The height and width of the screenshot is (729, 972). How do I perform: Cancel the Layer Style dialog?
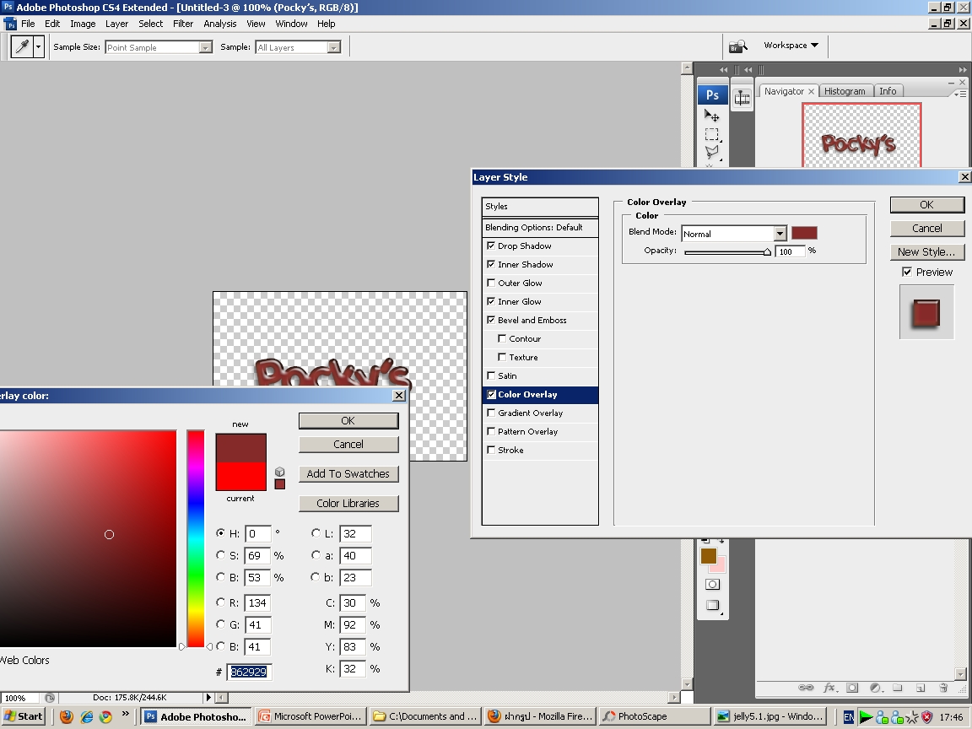click(926, 228)
